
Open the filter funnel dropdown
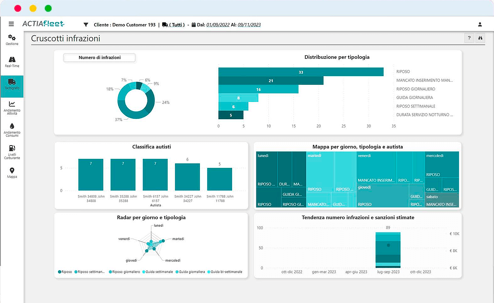[x=86, y=25]
